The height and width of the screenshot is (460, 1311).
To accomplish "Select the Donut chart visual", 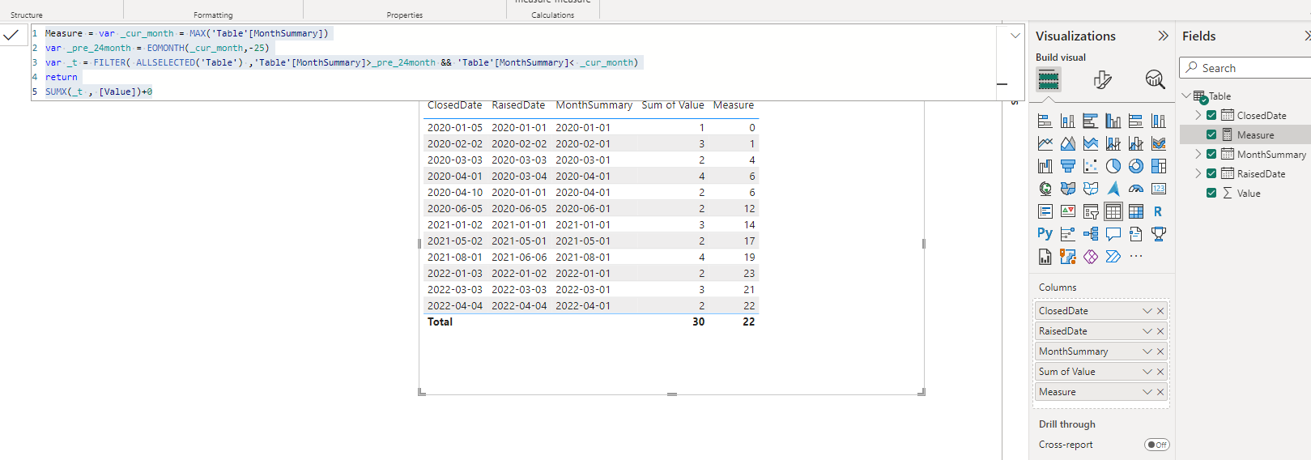I will click(1136, 166).
